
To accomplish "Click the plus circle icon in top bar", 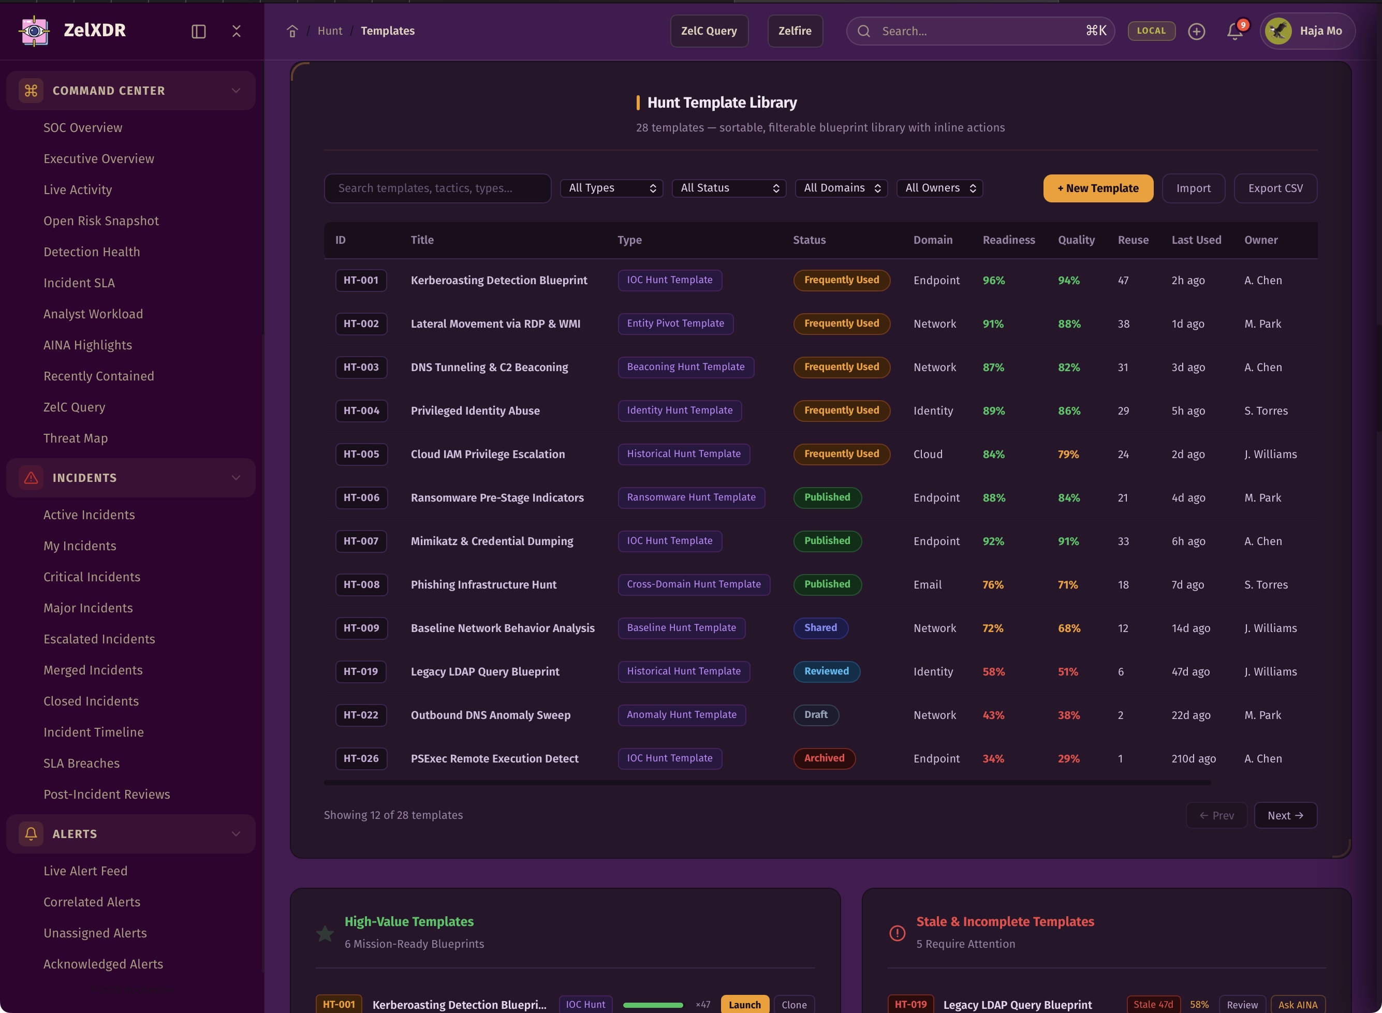I will coord(1196,31).
